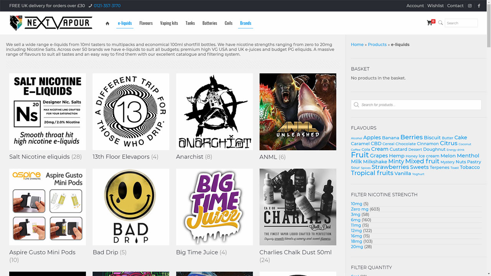Open the Facebook icon link
The width and height of the screenshot is (491, 276).
479,6
